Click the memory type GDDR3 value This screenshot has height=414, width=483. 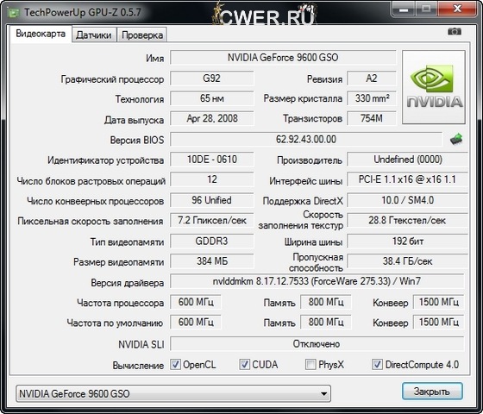click(212, 241)
